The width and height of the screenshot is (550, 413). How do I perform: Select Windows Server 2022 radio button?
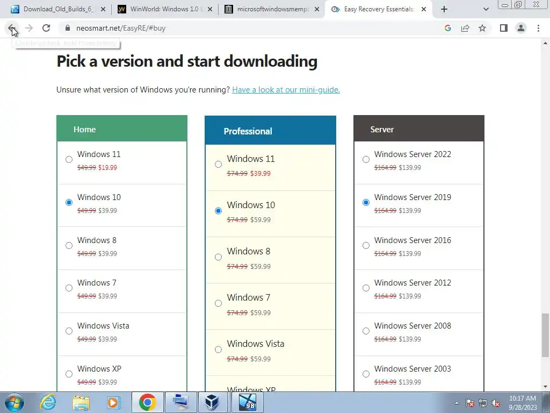366,159
